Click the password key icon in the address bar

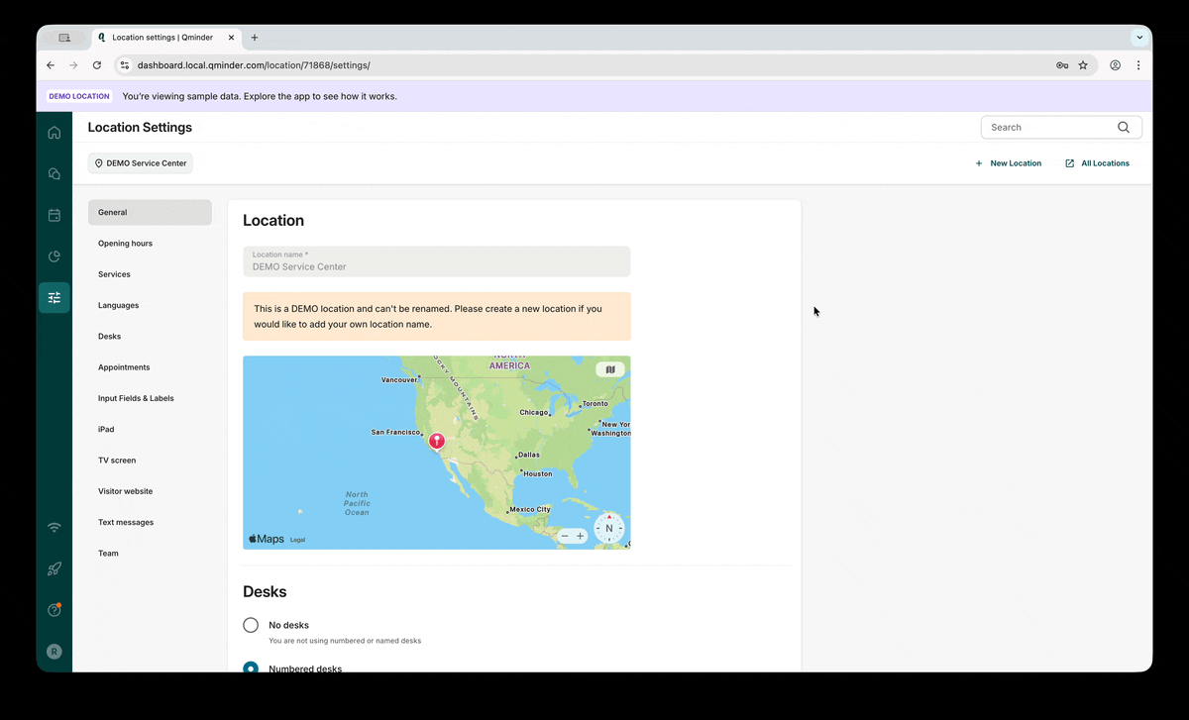coord(1062,65)
